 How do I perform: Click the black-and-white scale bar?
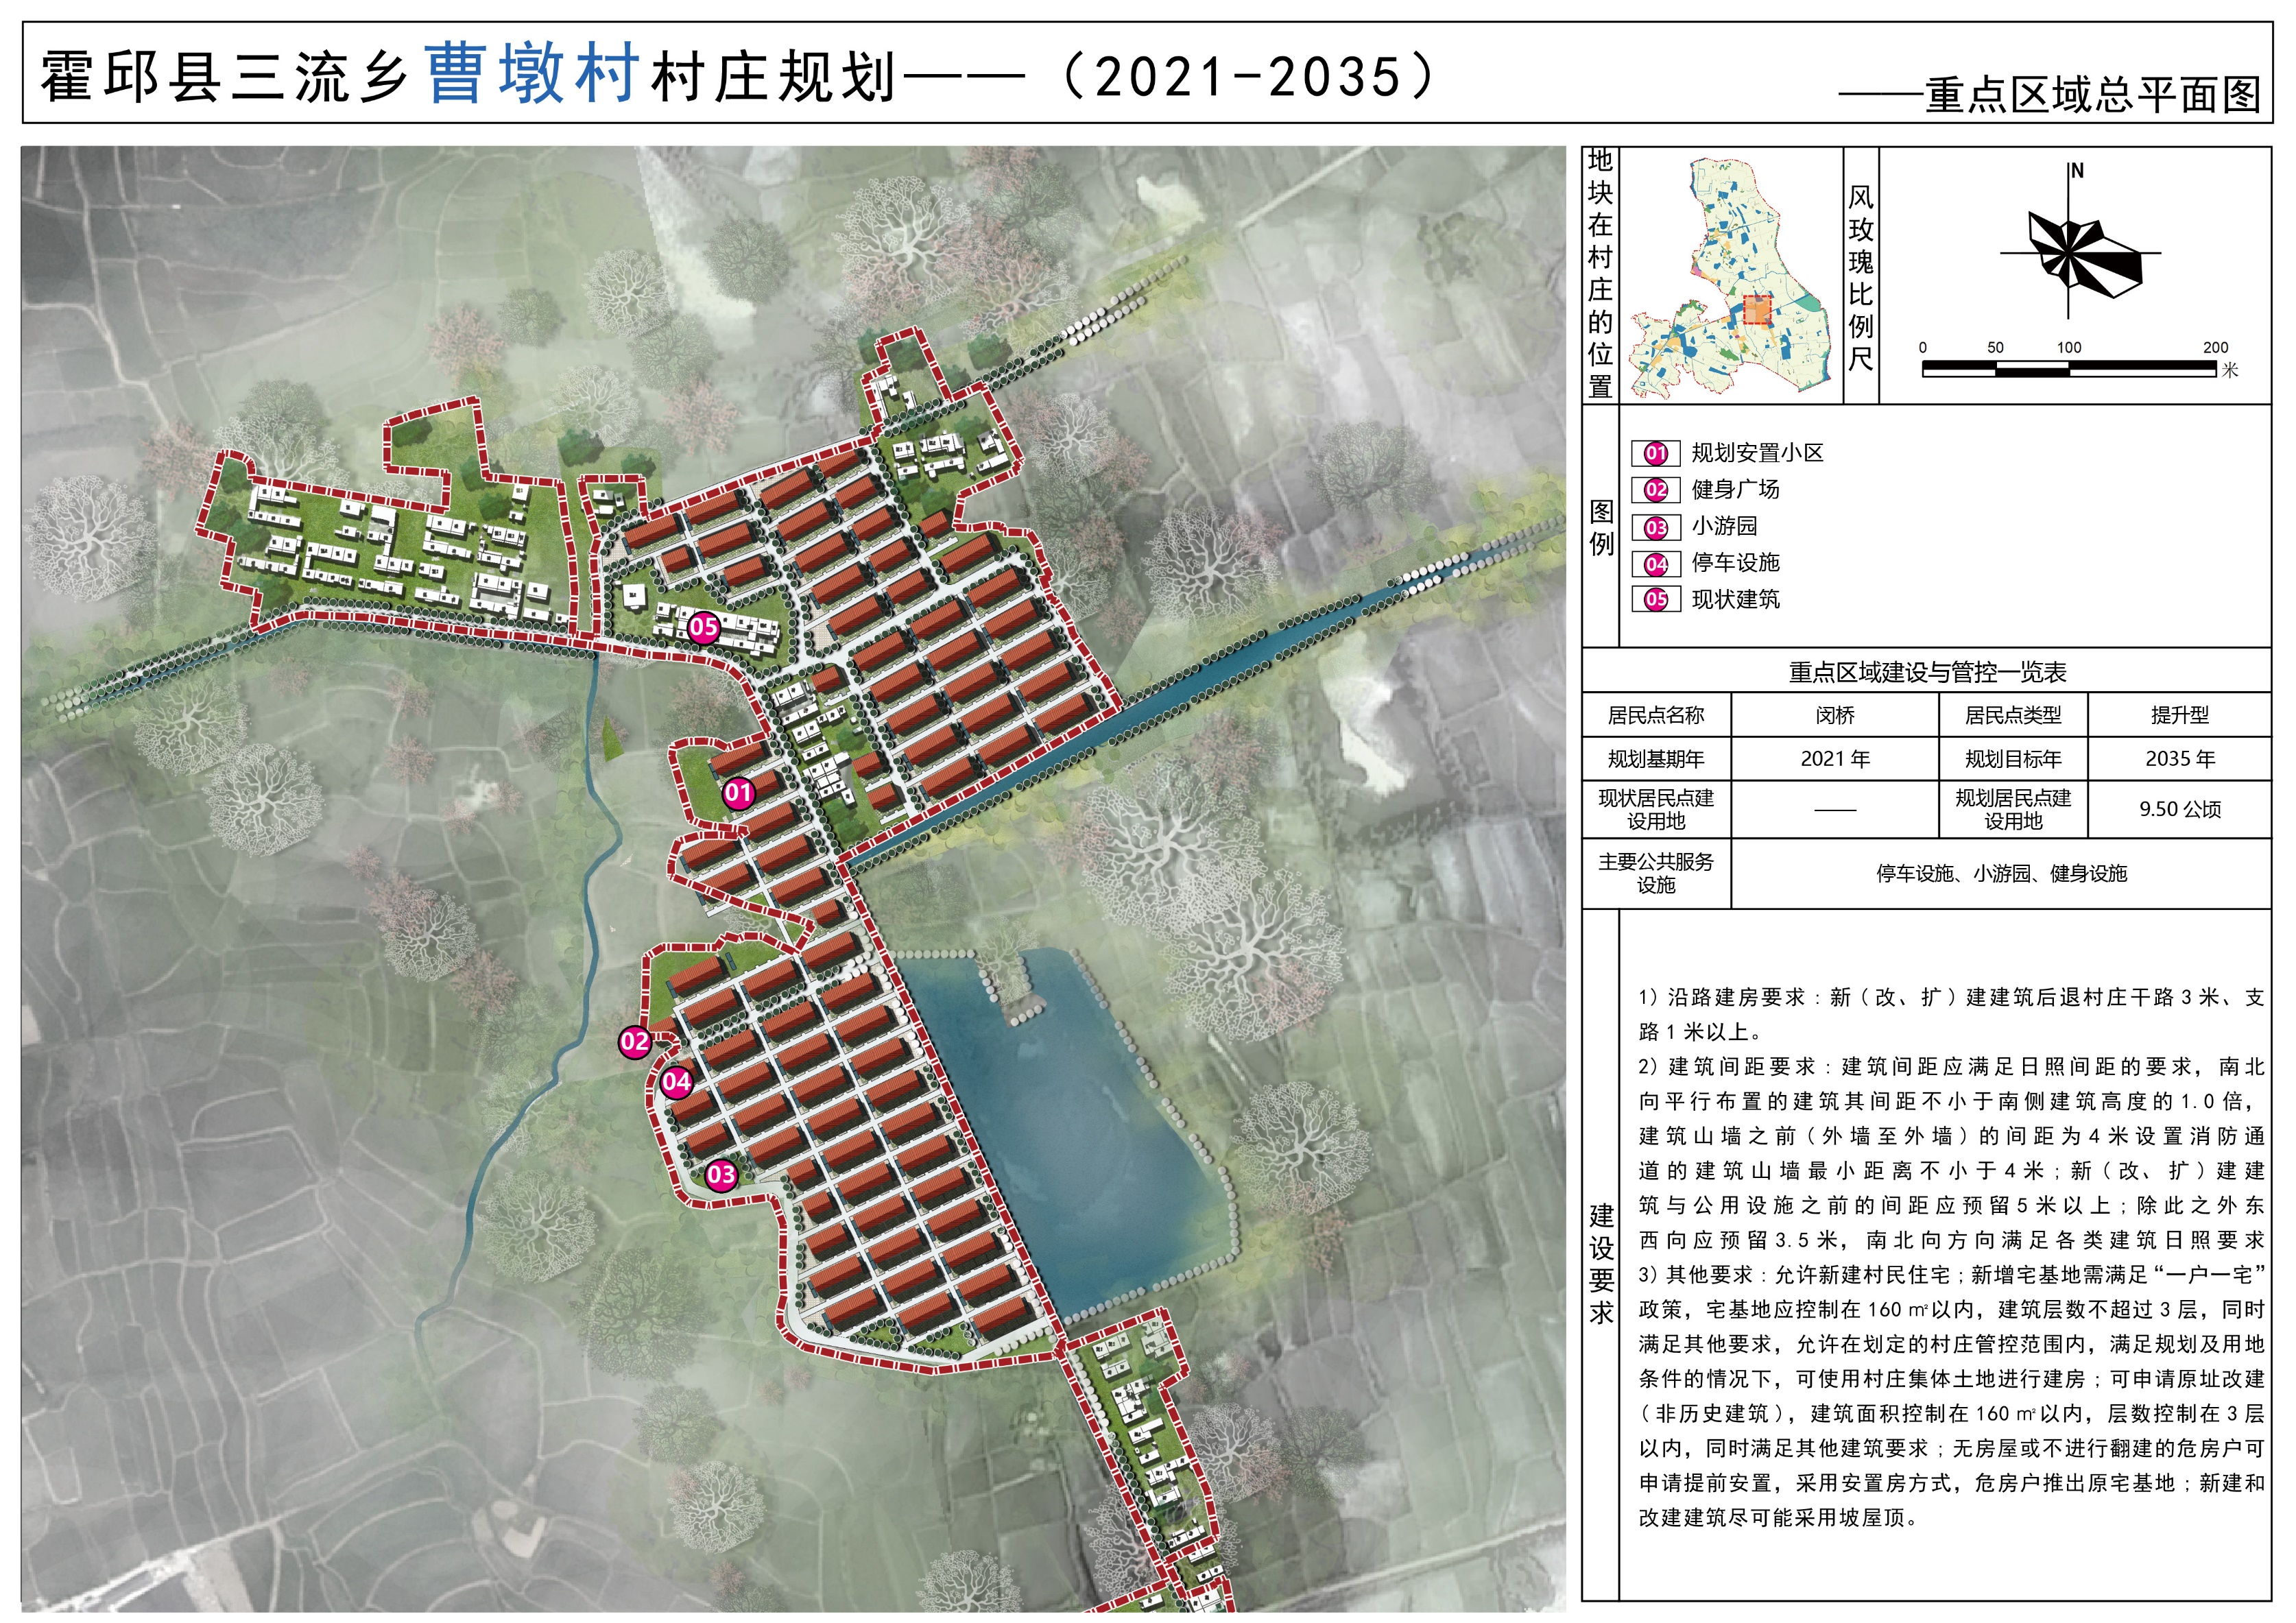(2068, 369)
